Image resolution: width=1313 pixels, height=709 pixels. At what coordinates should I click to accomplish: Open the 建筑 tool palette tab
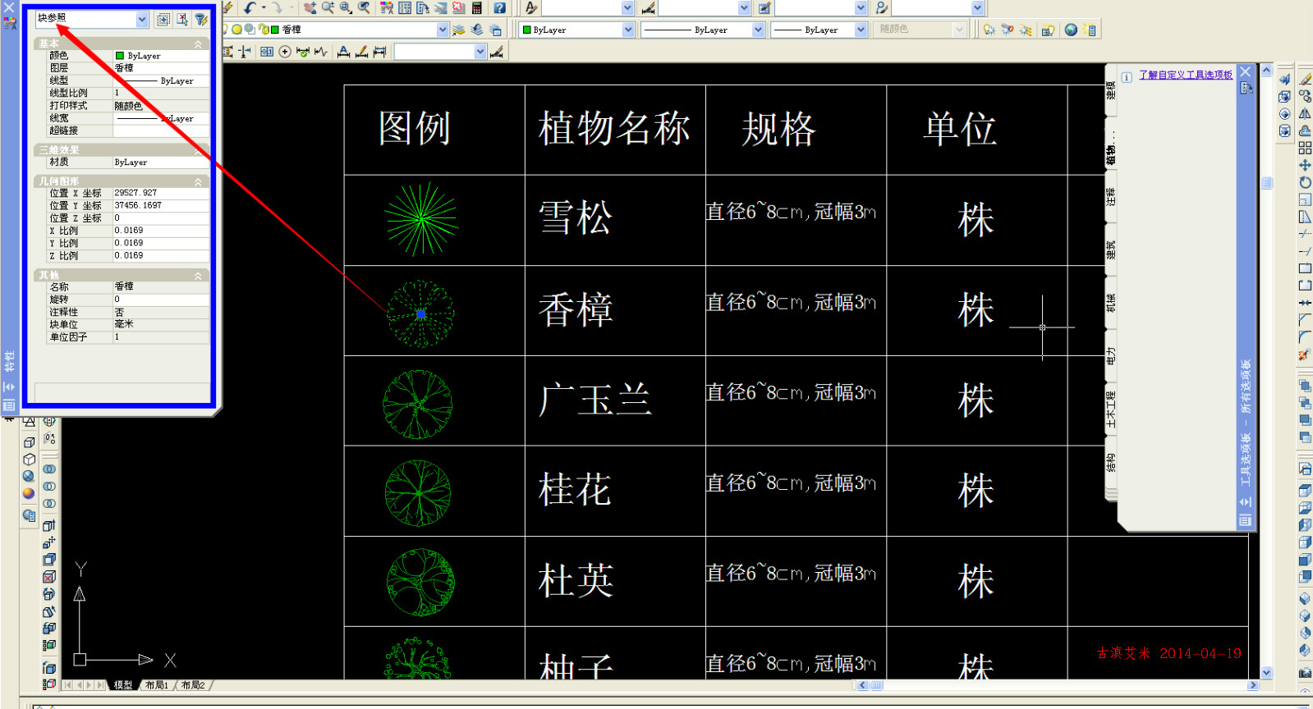pyautogui.click(x=1111, y=249)
